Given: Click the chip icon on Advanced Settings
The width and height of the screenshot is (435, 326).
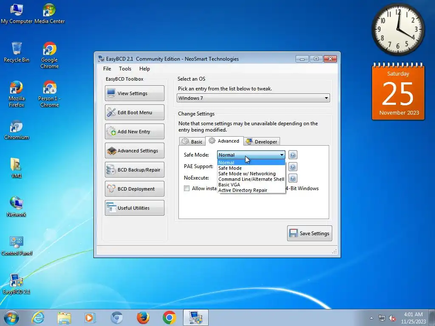Looking at the screenshot, I should coord(112,151).
